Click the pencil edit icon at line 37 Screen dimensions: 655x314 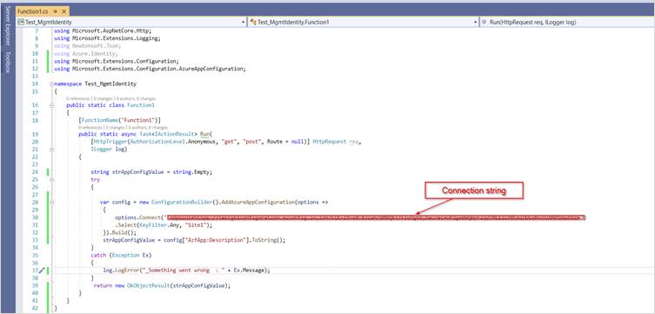click(x=42, y=271)
